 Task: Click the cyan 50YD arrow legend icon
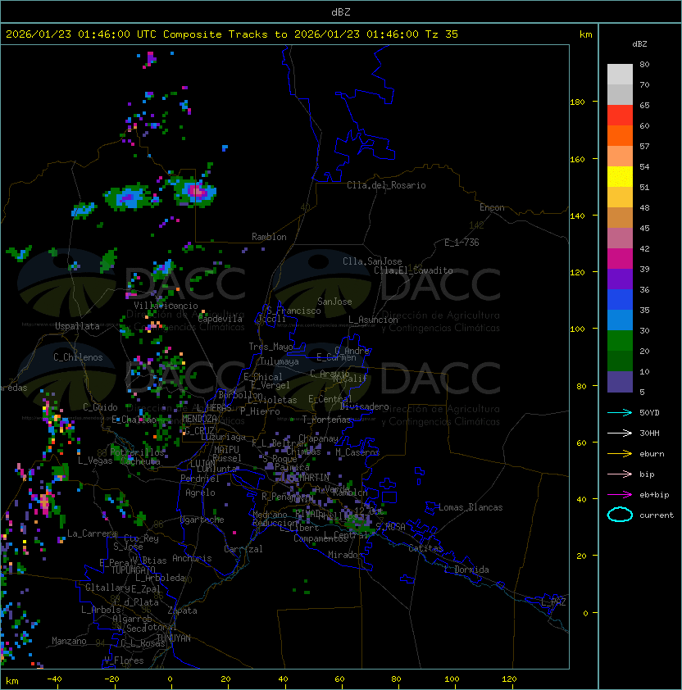620,412
